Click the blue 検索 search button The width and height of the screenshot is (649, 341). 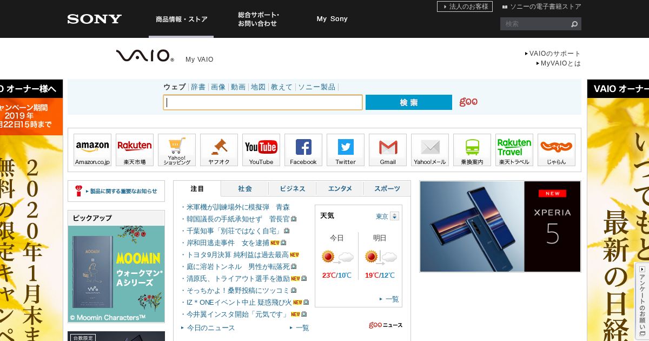(x=409, y=102)
